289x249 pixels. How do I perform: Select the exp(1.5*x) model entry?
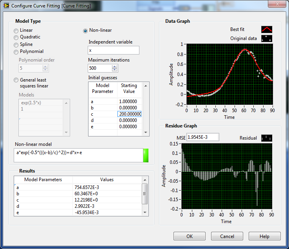(x=41, y=103)
